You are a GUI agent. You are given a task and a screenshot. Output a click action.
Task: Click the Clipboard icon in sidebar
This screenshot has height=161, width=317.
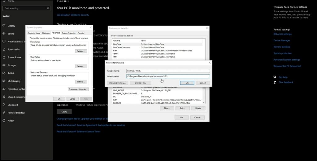4,105
